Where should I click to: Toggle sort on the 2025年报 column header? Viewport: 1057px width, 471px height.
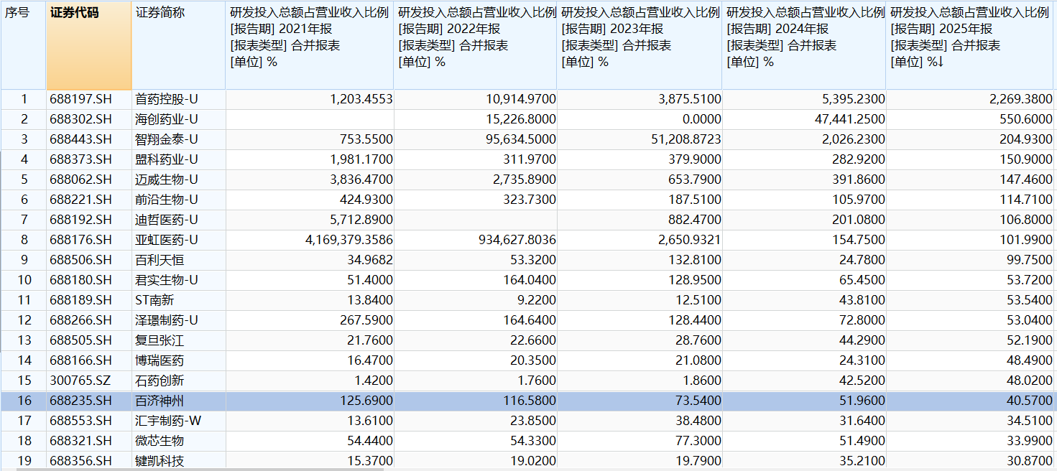969,45
